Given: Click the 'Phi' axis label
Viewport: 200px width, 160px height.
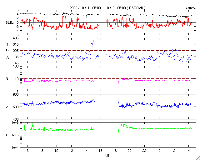Looking at the screenshot, I should (x=8, y=51).
